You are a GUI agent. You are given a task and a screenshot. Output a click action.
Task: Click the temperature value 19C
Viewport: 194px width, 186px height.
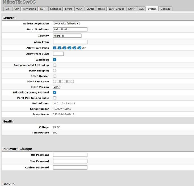[55, 133]
